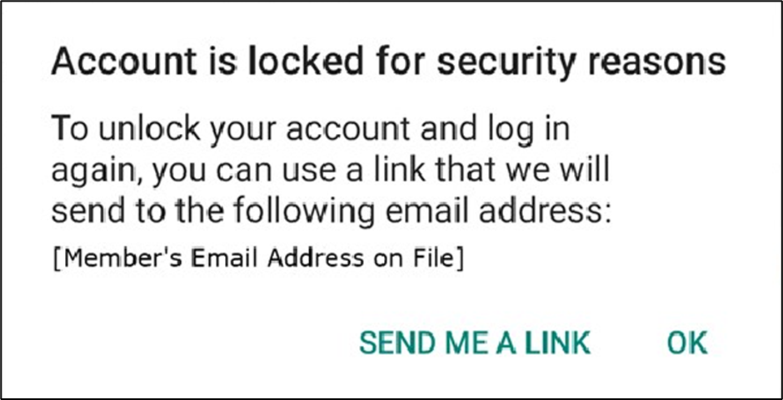Image resolution: width=783 pixels, height=400 pixels.
Task: Click the "Account is locked" dialog title
Action: point(388,62)
